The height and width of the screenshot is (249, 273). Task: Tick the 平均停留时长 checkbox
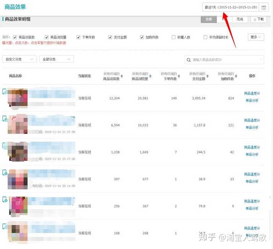pos(205,37)
